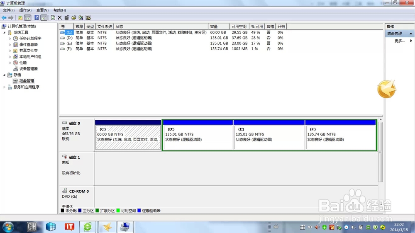
Task: Toggle the show/hide action pane icon
Action: (44, 18)
